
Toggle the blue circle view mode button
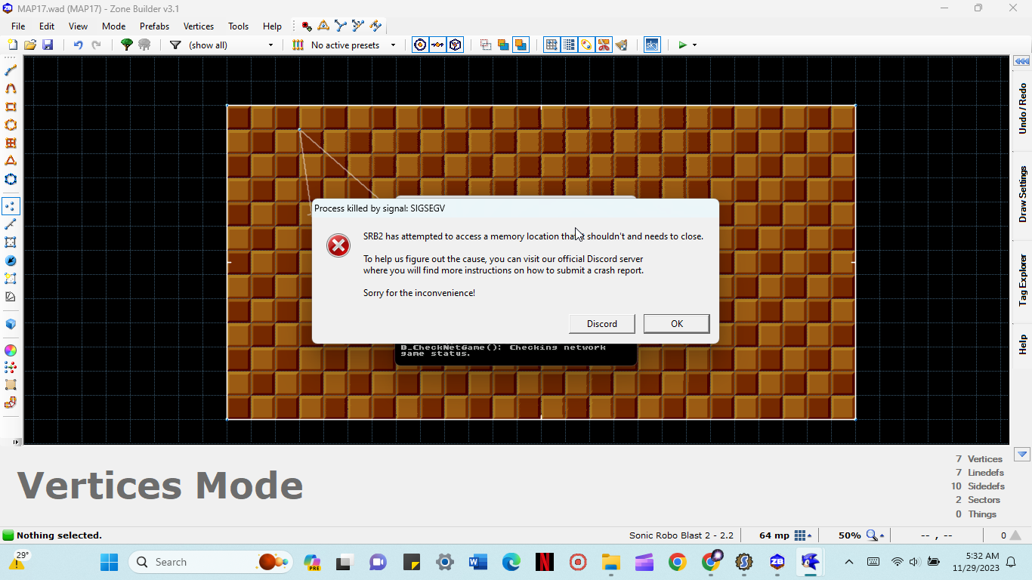421,45
